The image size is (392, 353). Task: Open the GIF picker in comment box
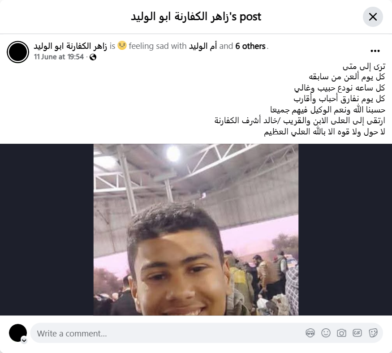[357, 333]
